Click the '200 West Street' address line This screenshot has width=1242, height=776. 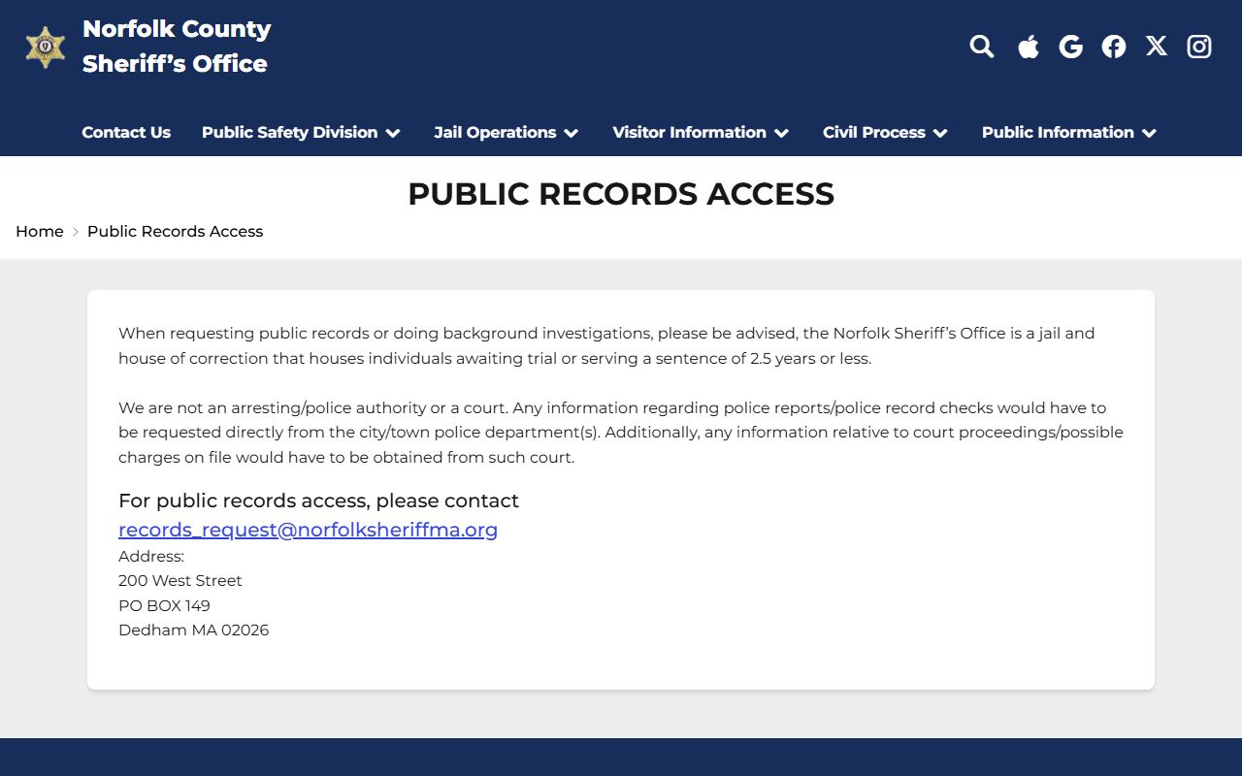point(180,580)
